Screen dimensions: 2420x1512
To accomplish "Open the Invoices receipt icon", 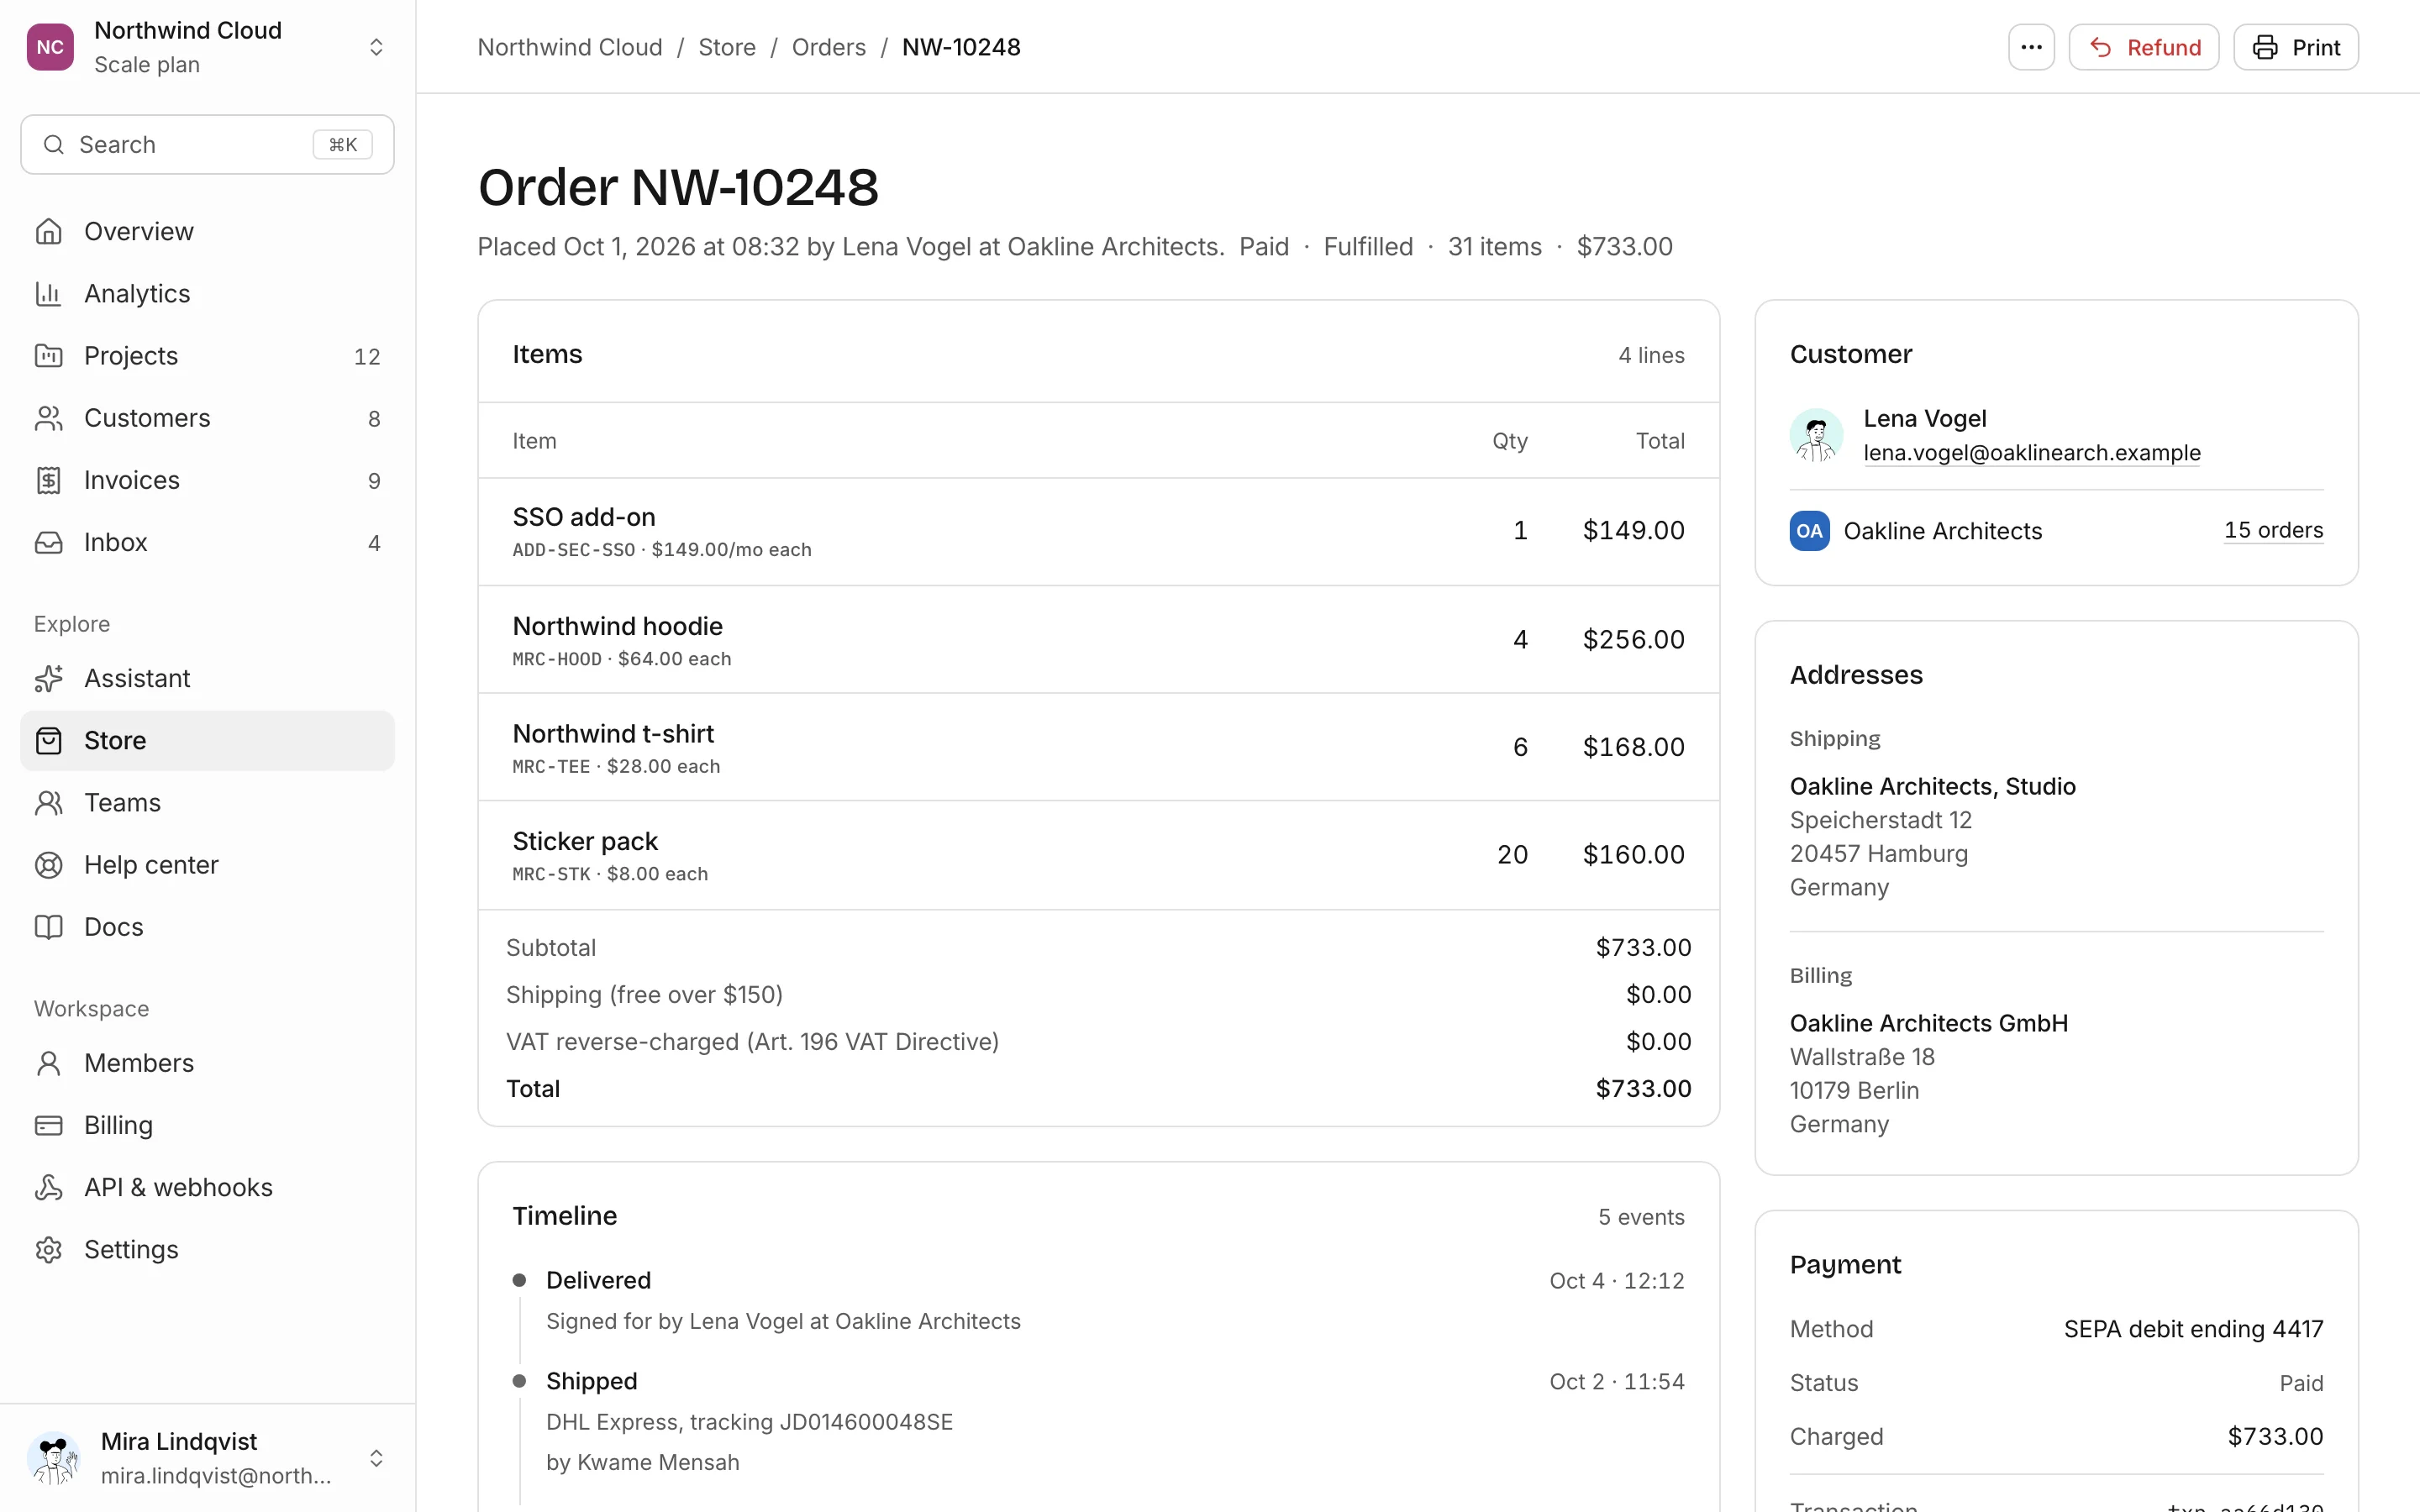I will coord(48,480).
